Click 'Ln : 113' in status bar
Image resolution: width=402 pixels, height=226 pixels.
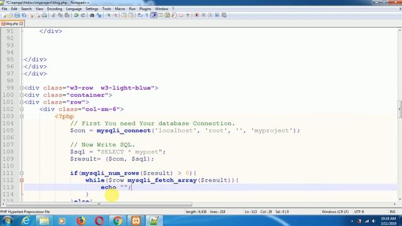pyautogui.click(x=251, y=212)
